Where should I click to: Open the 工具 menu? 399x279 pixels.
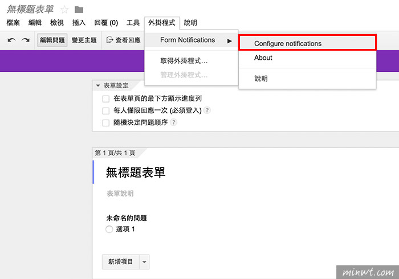click(133, 23)
